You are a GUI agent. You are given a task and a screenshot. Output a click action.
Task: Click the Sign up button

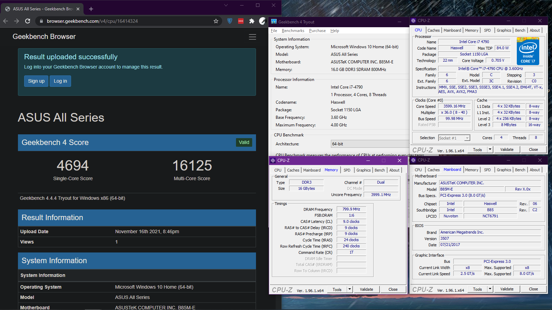point(36,81)
